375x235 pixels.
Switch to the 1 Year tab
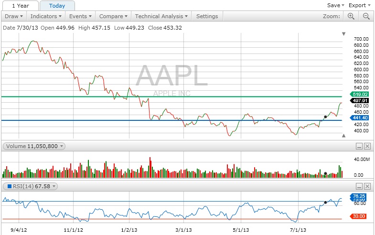point(21,6)
